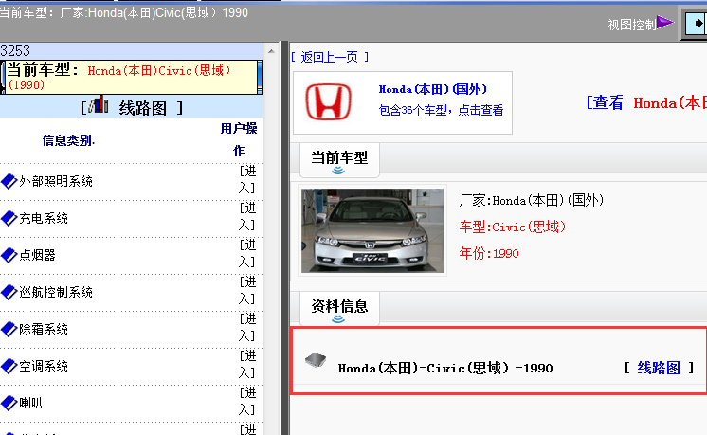This screenshot has width=707, height=435.
Task: Select the 巡航控制系统 row text
Action: click(56, 292)
